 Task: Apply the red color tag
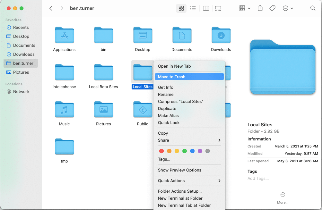(x=161, y=151)
